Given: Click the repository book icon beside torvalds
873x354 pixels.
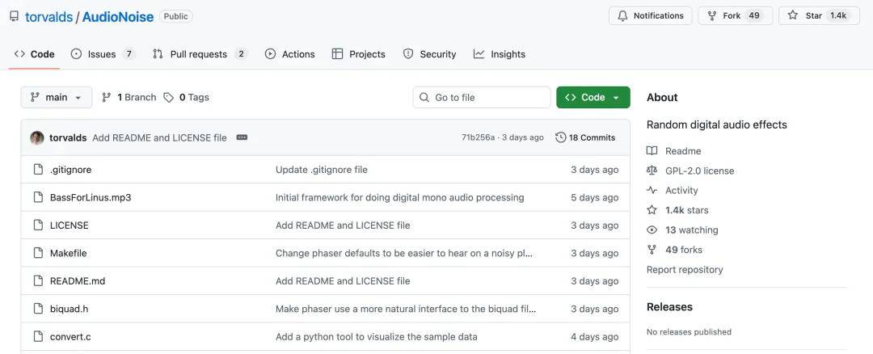Looking at the screenshot, I should pos(14,16).
